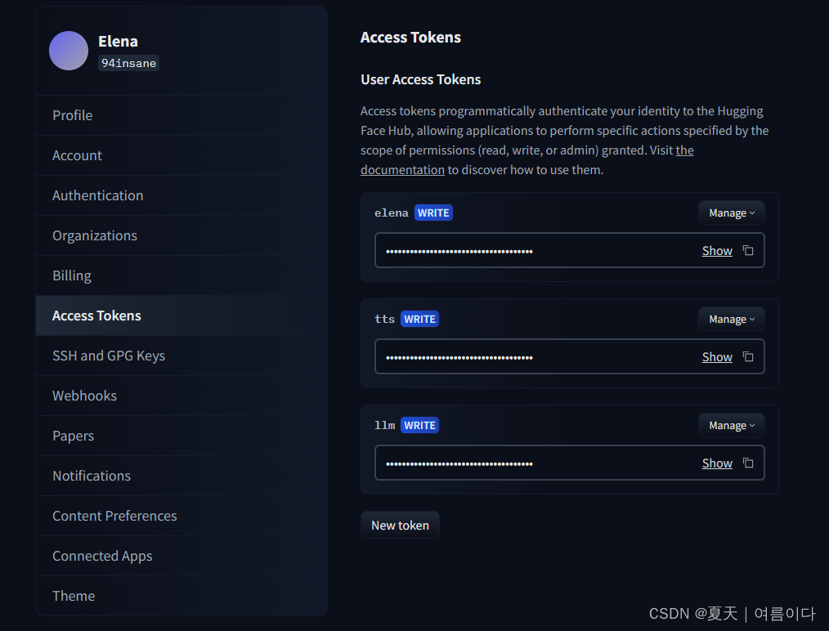
Task: Open Manage dropdown for llm token
Action: click(731, 425)
